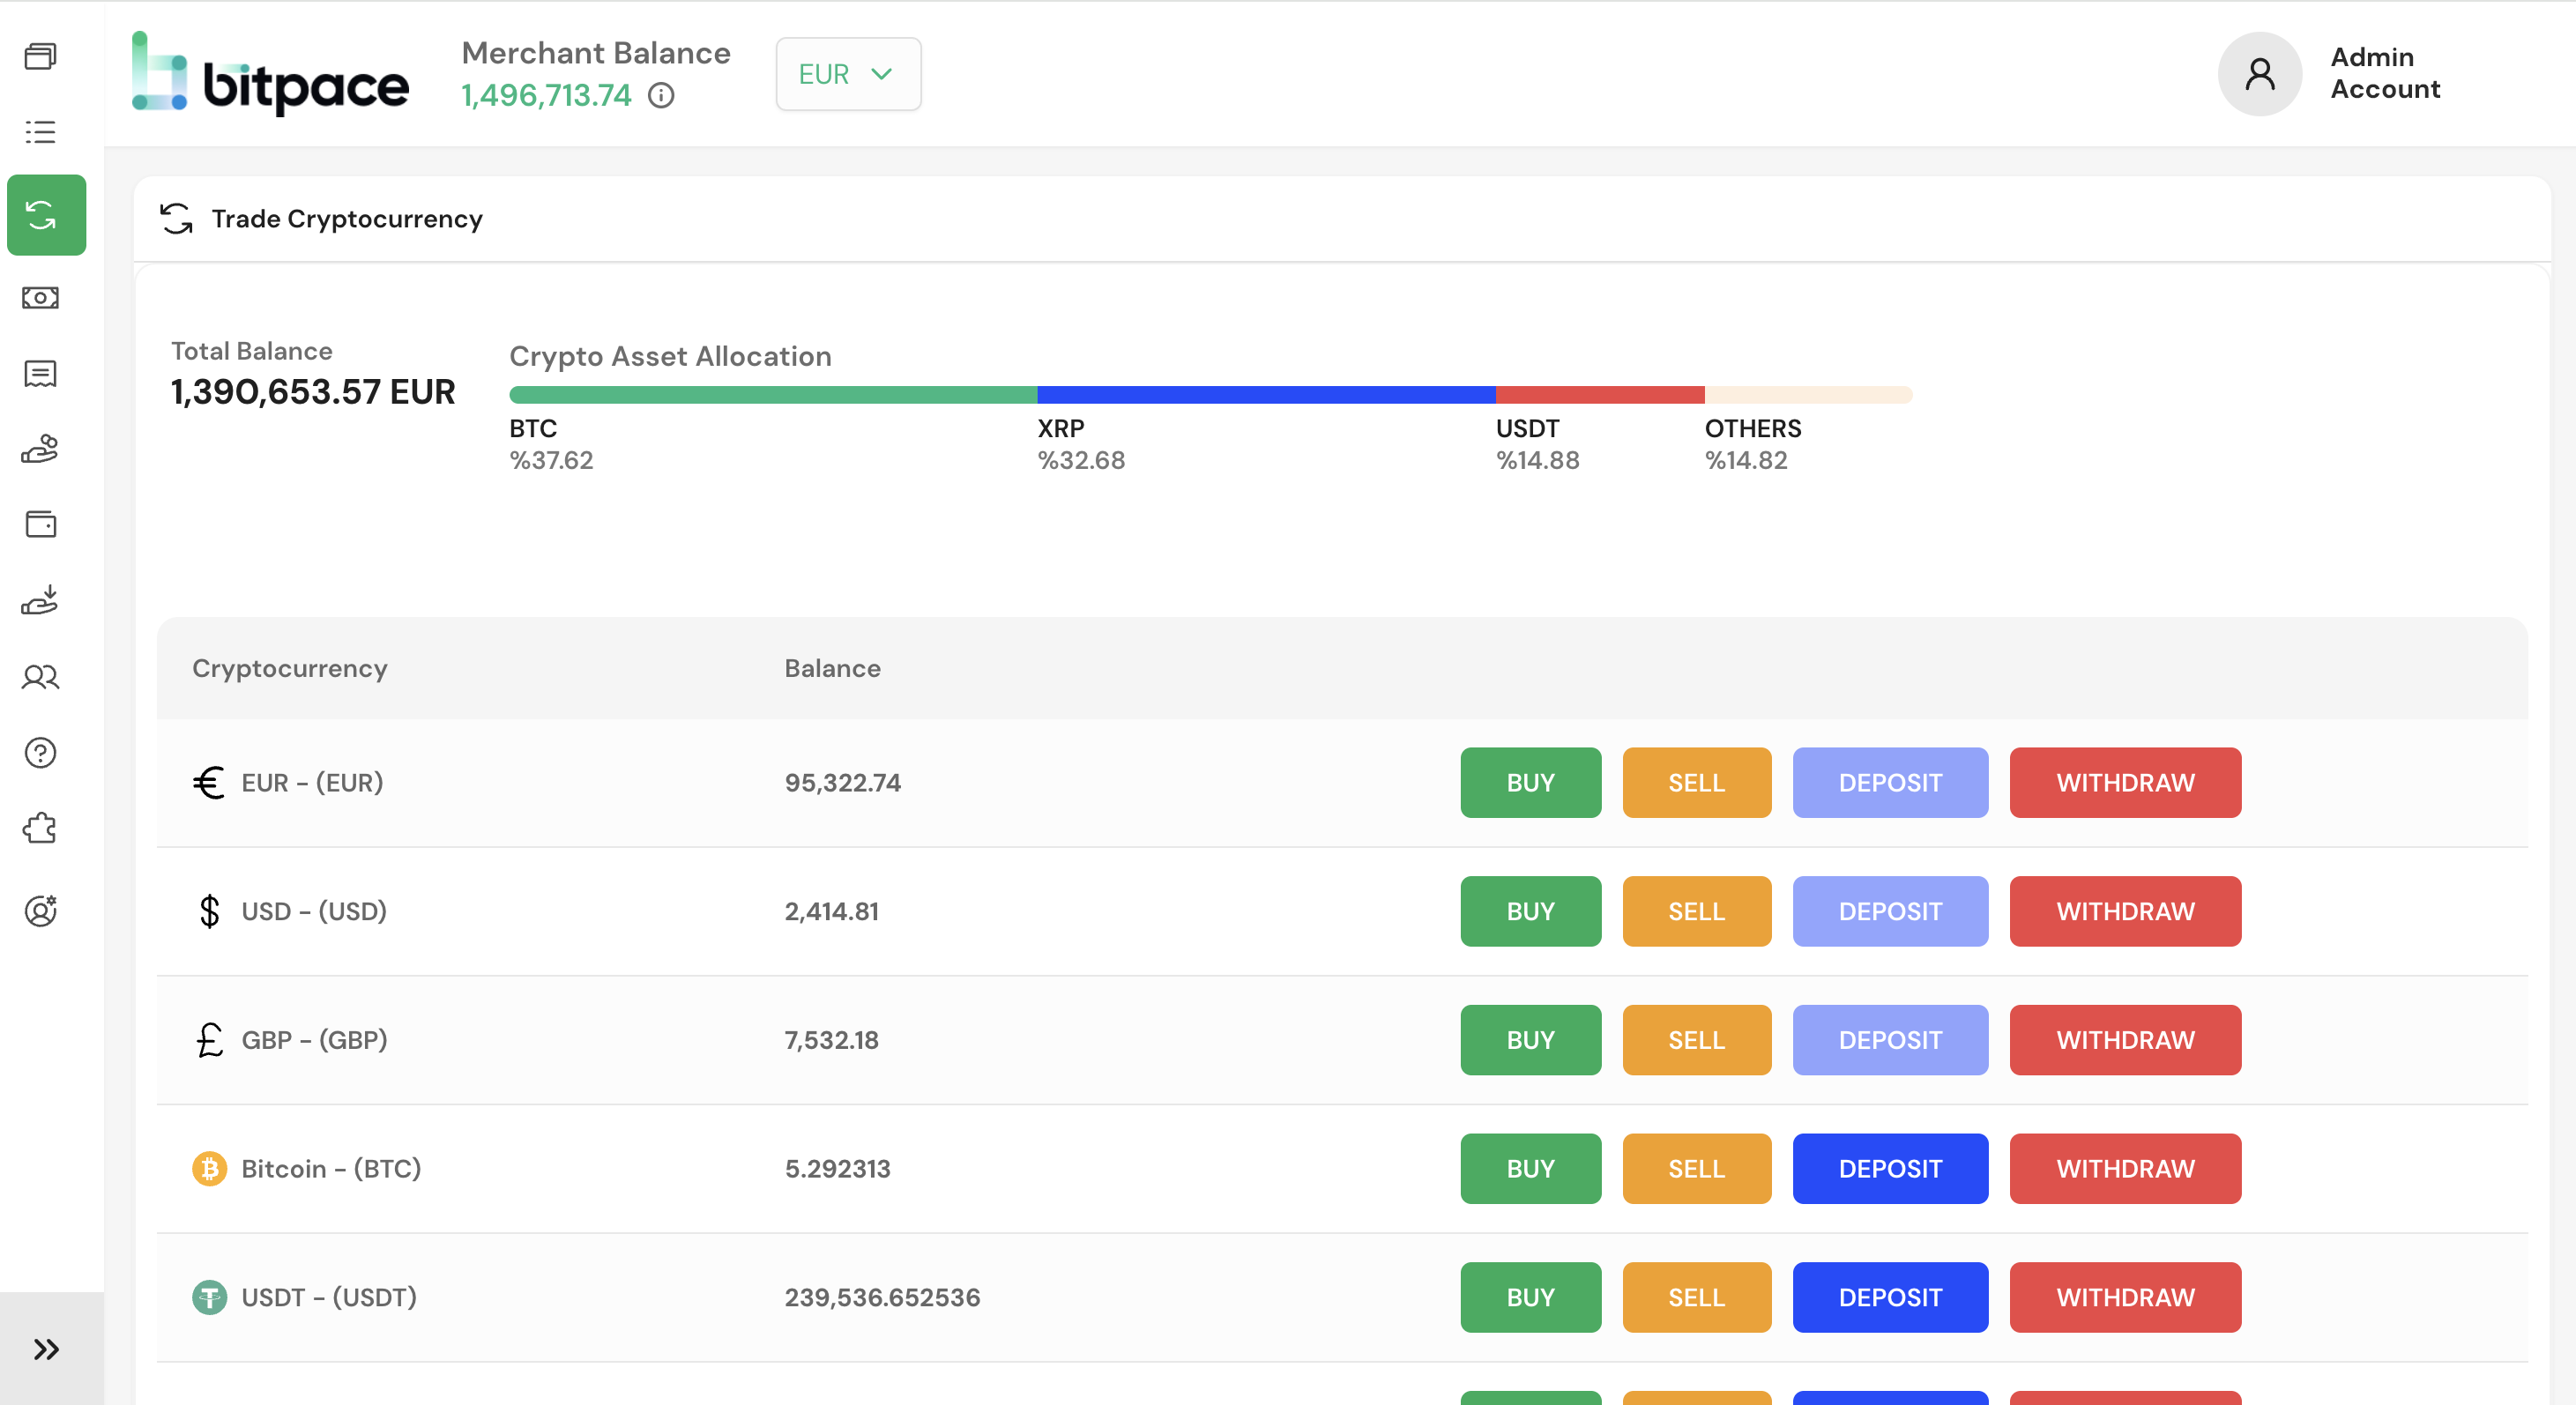Click the bitpace logo
The image size is (2576, 1405).
coord(270,74)
